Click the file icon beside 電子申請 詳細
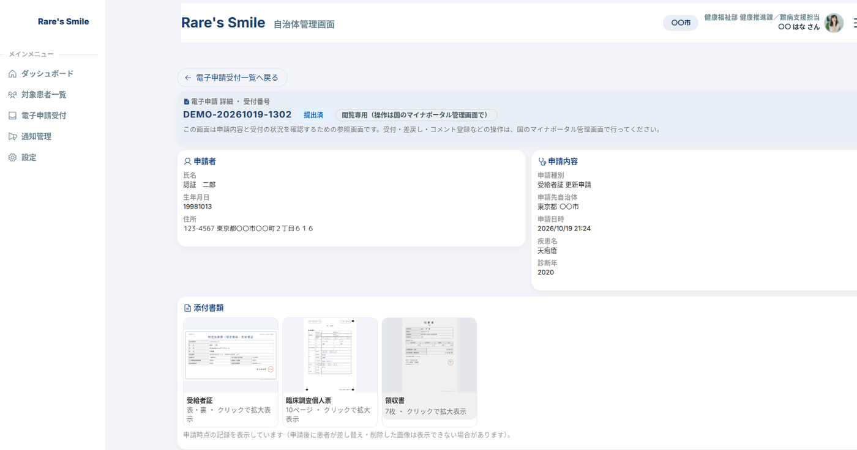This screenshot has height=450, width=857. [x=187, y=101]
